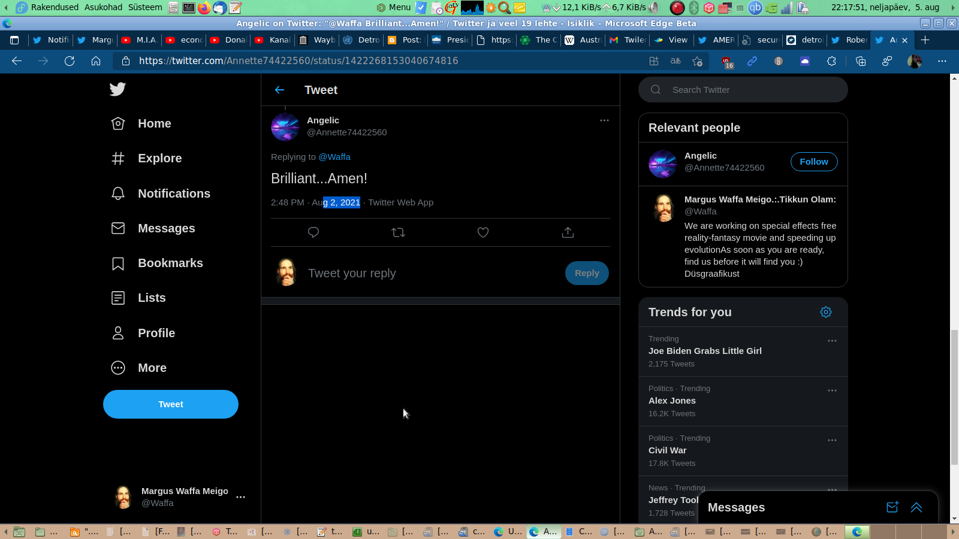Open the Joe Biden Grabs Little Girl trend

[705, 351]
